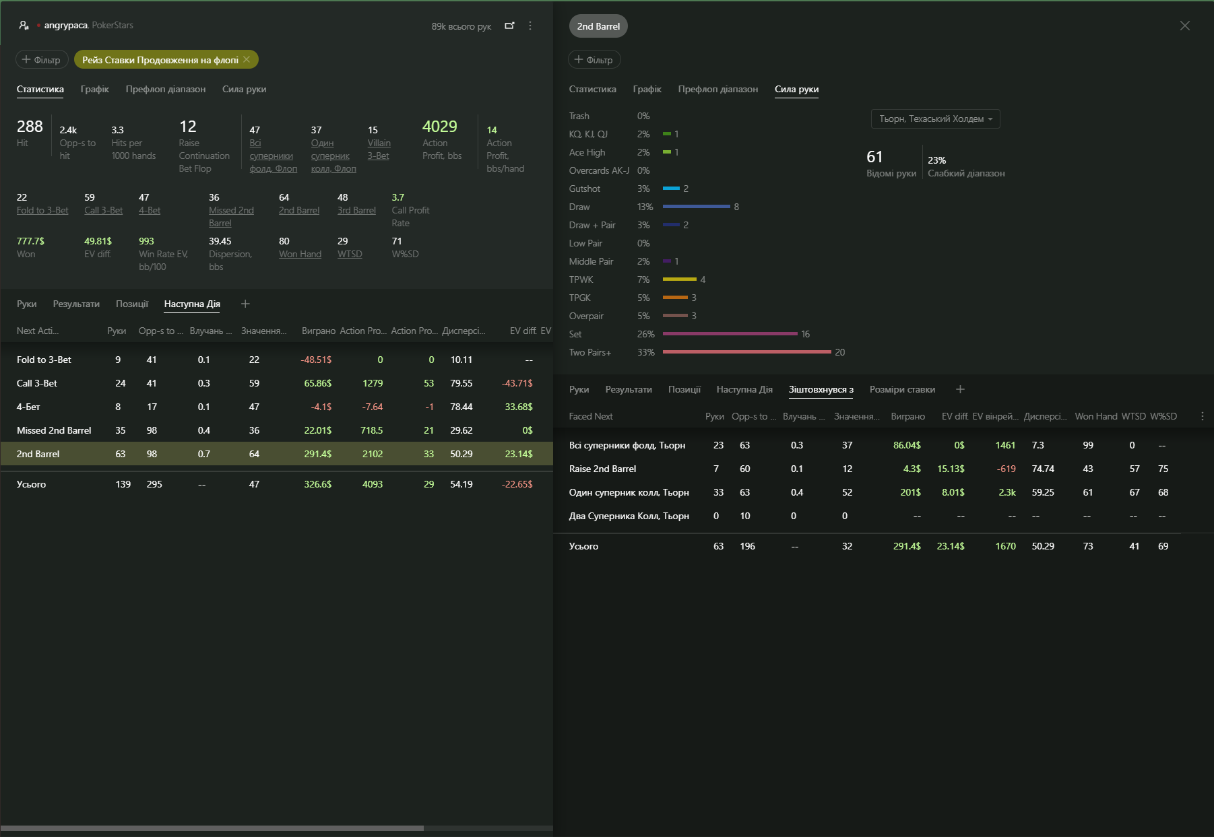Open Сила руки tab in left panel
This screenshot has height=837, width=1214.
point(244,89)
